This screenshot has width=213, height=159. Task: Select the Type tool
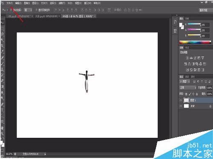(x=2, y=110)
